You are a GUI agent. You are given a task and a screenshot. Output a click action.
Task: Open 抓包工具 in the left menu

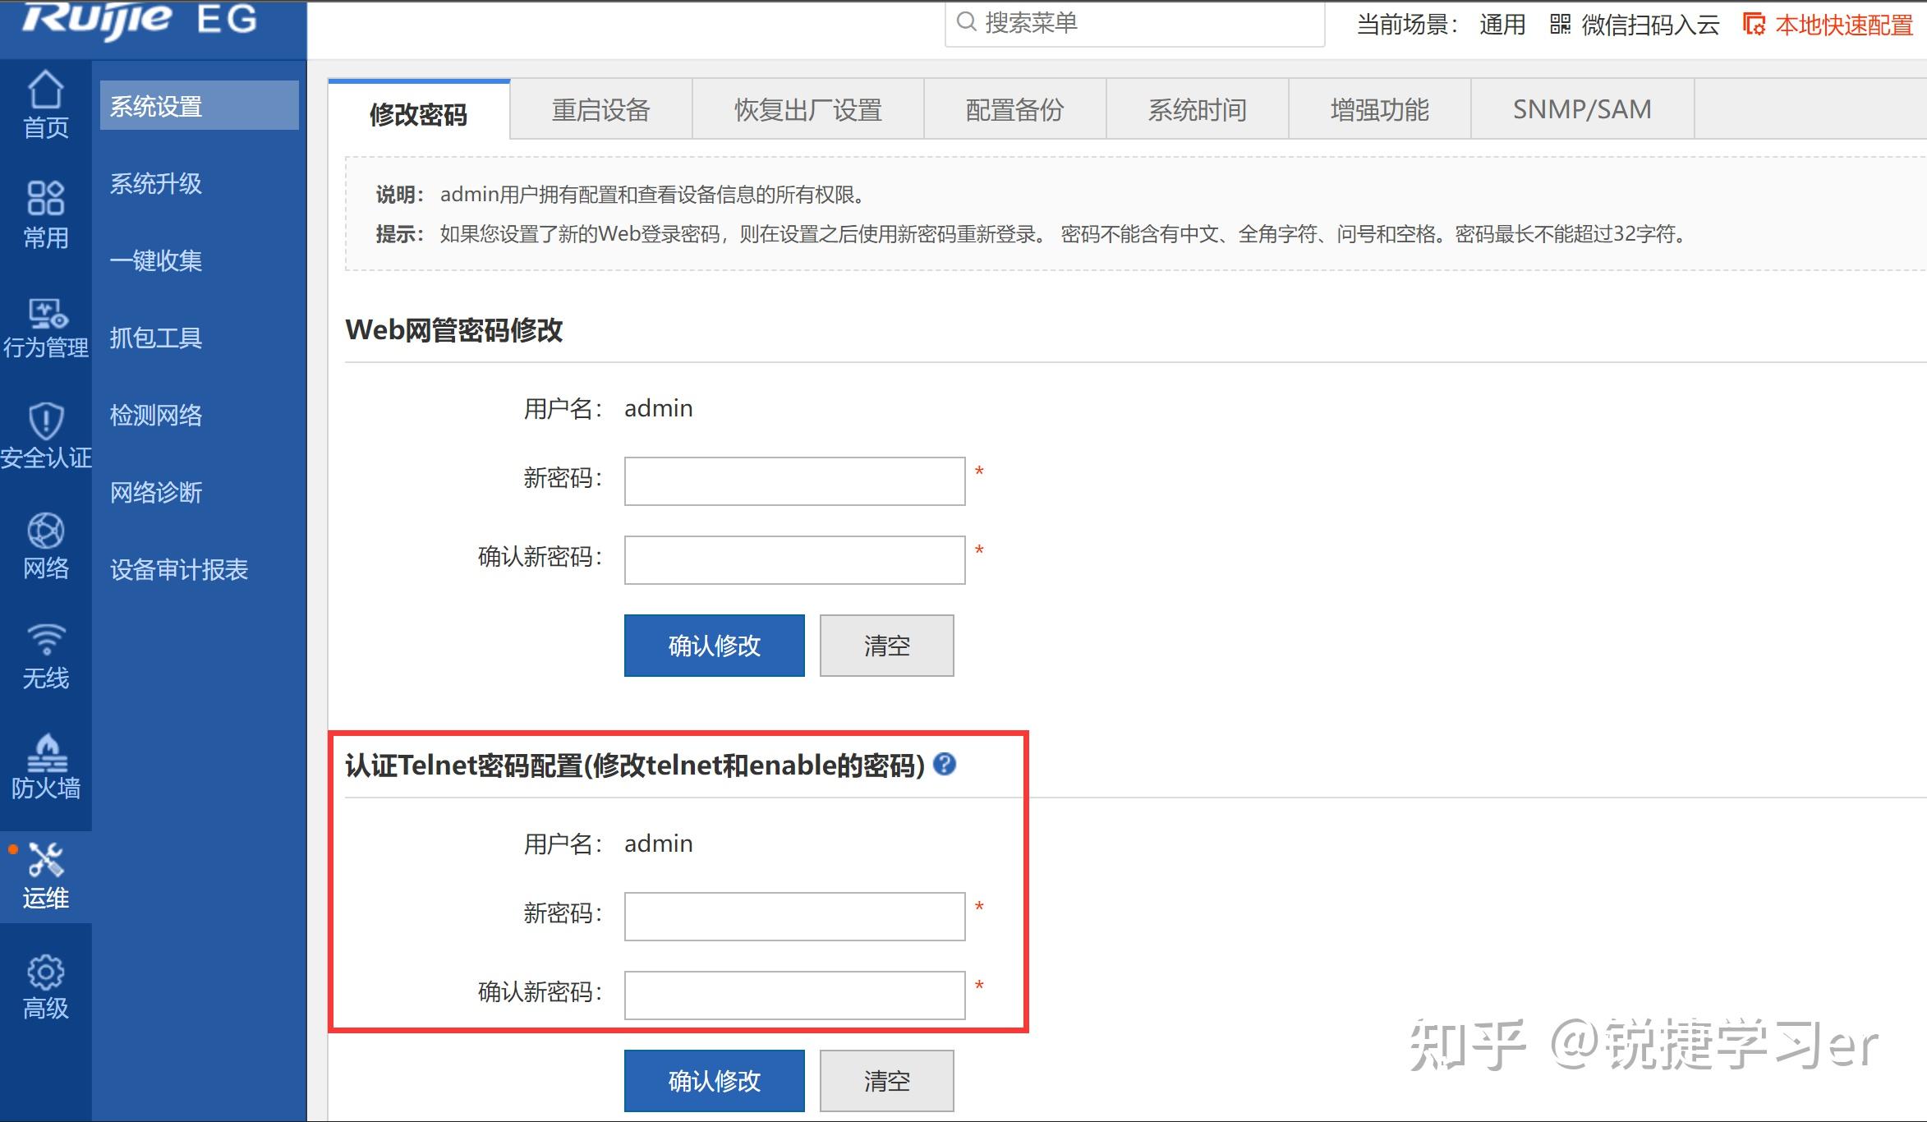pyautogui.click(x=154, y=338)
